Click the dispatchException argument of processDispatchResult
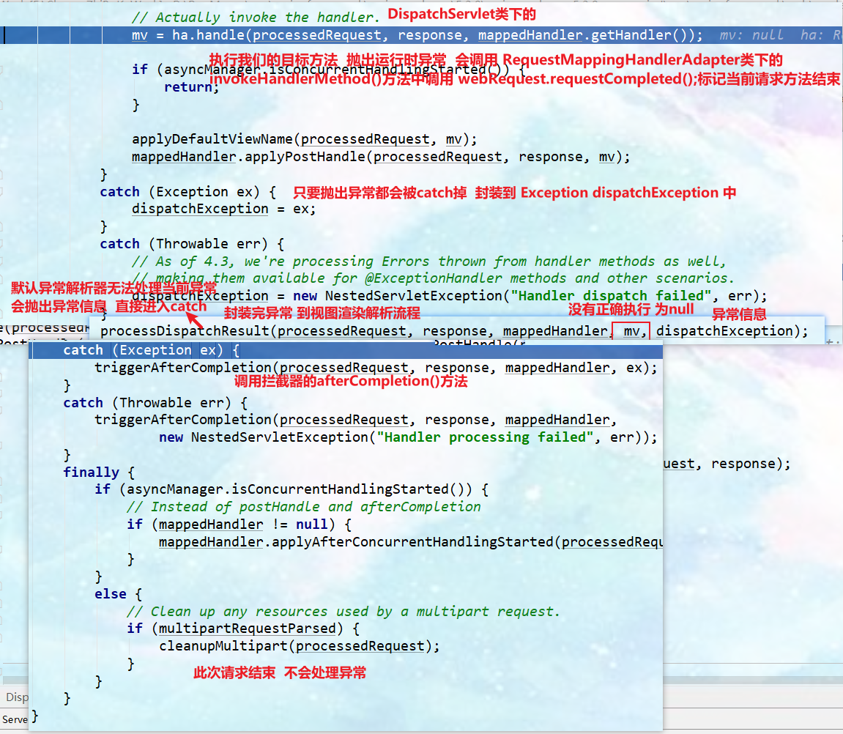Image resolution: width=843 pixels, height=734 pixels. [724, 331]
